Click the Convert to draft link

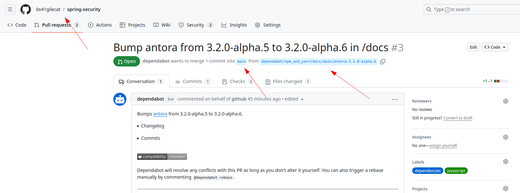458,118
